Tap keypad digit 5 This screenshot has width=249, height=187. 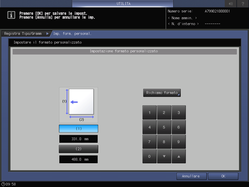pos(164,127)
